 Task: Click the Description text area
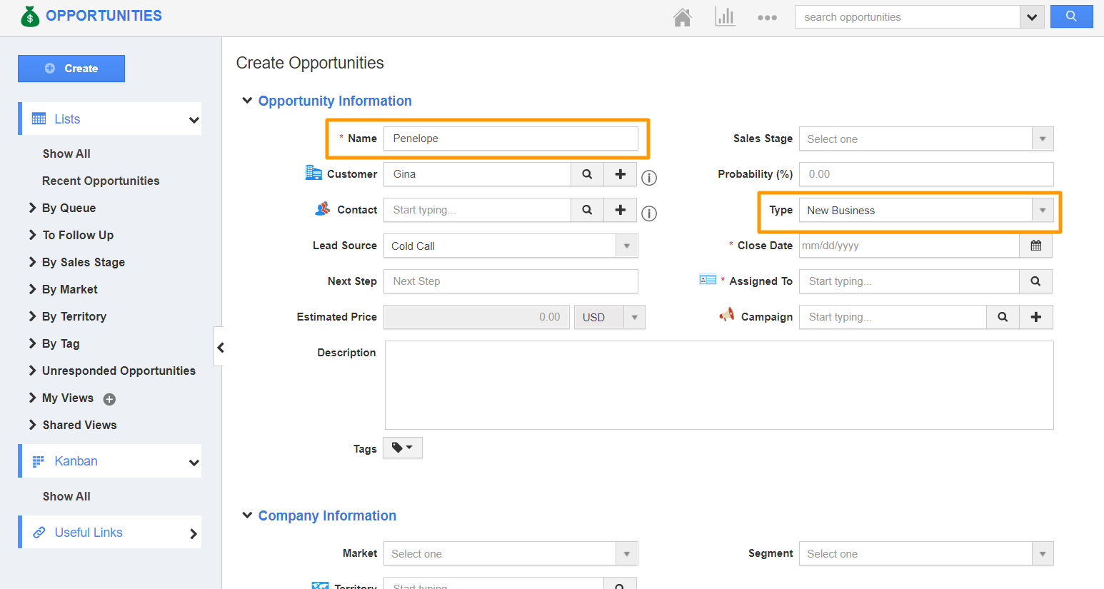[x=719, y=385]
